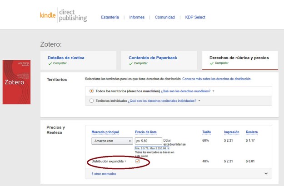Open the Estantería menu item
This screenshot has height=186, width=284.
coord(110,18)
